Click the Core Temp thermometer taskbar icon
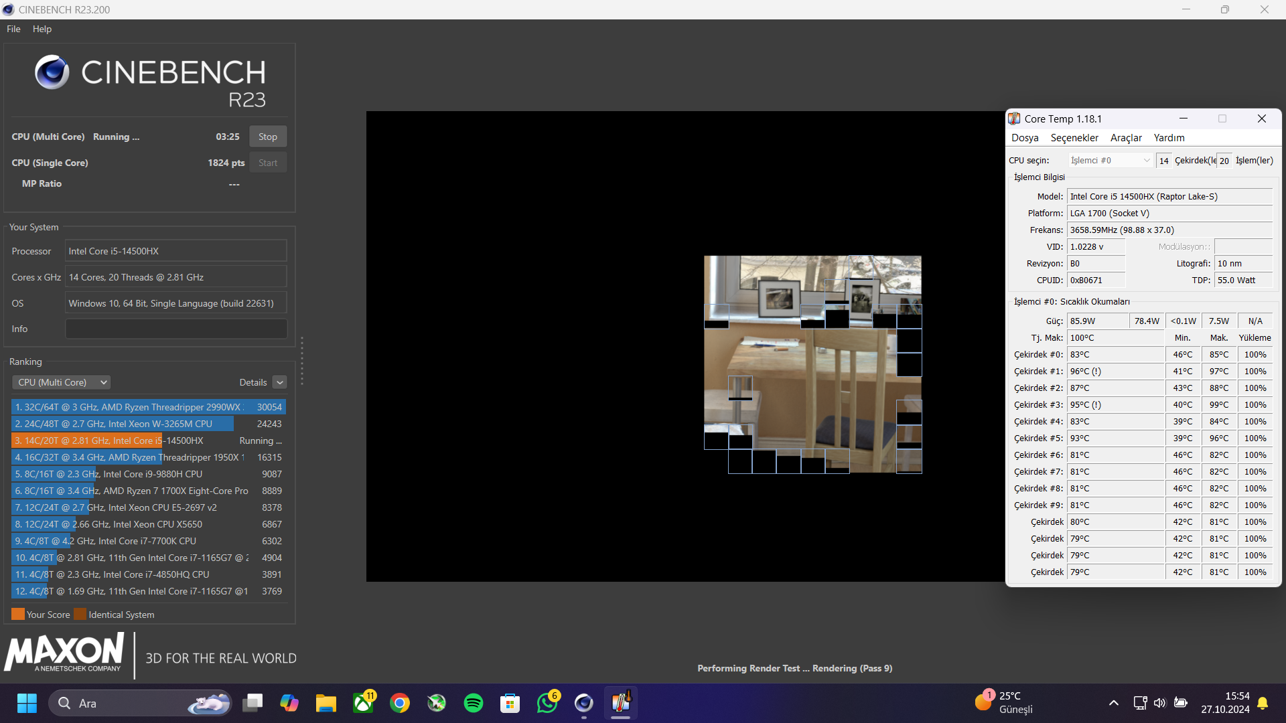 coord(620,703)
